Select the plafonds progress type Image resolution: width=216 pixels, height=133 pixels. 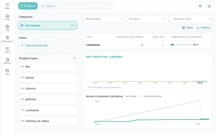click(x=48, y=99)
